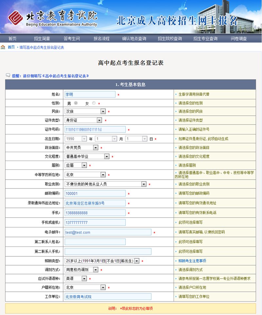Click the home icon in the breadcrumb
This screenshot has width=262, height=315.
(3, 47)
